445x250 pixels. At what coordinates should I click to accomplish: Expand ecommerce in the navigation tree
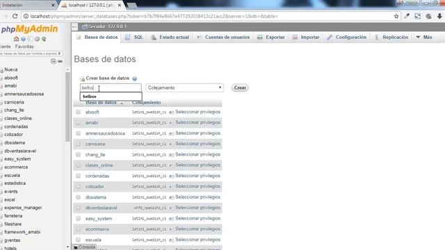[x=1, y=167]
